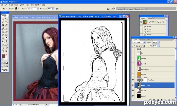Select the Rectangular Marquee tool

point(3,19)
